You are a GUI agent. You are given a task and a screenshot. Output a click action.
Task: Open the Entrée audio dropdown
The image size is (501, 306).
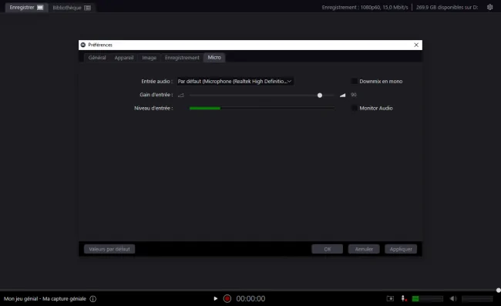coord(235,82)
